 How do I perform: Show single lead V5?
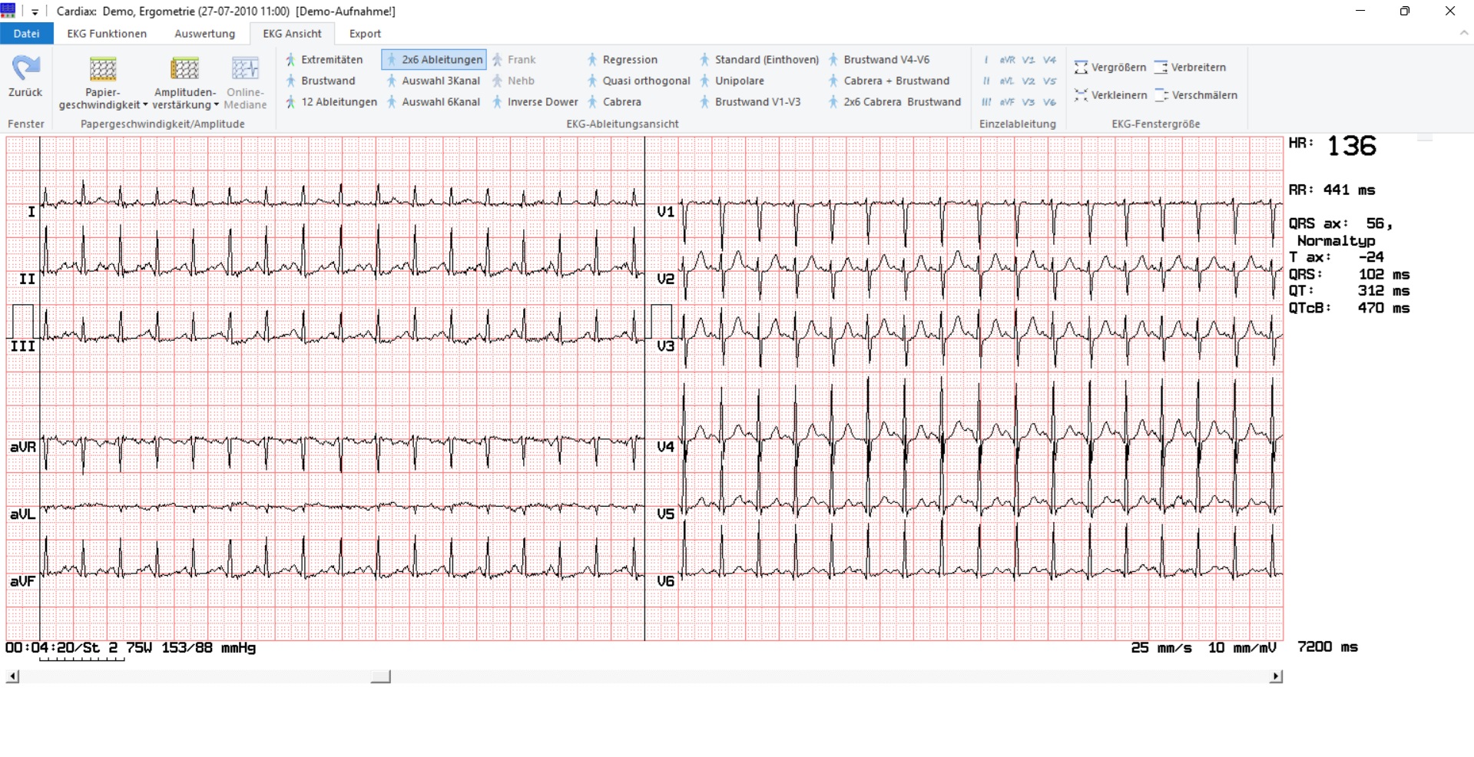1050,81
